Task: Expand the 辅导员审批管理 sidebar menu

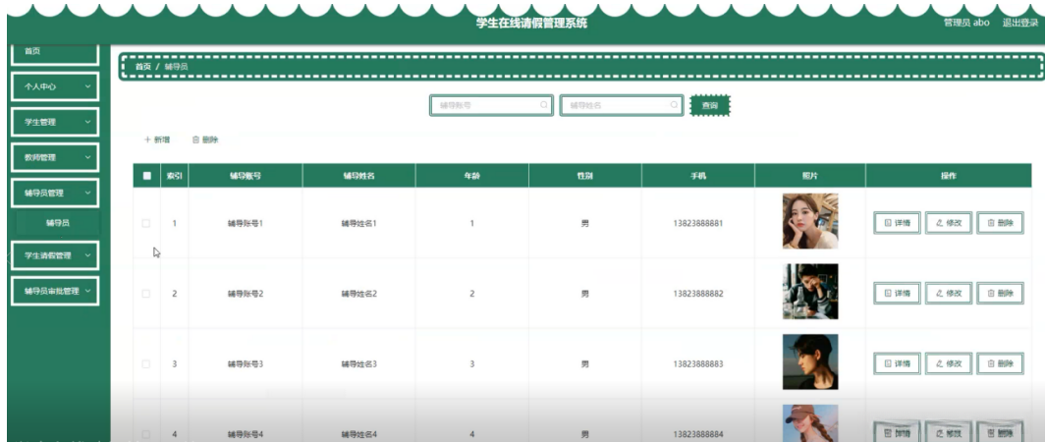Action: pos(55,291)
